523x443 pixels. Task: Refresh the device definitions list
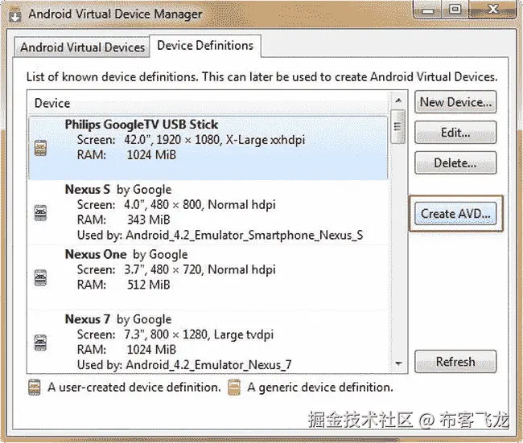(455, 361)
